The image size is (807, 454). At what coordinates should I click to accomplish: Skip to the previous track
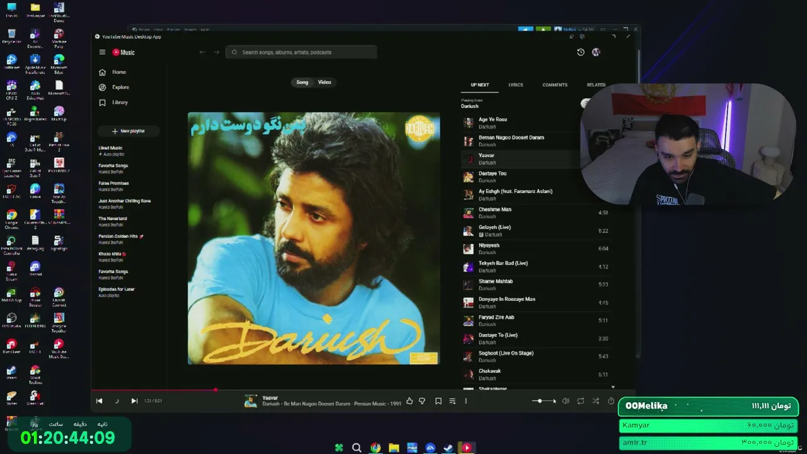(x=99, y=401)
